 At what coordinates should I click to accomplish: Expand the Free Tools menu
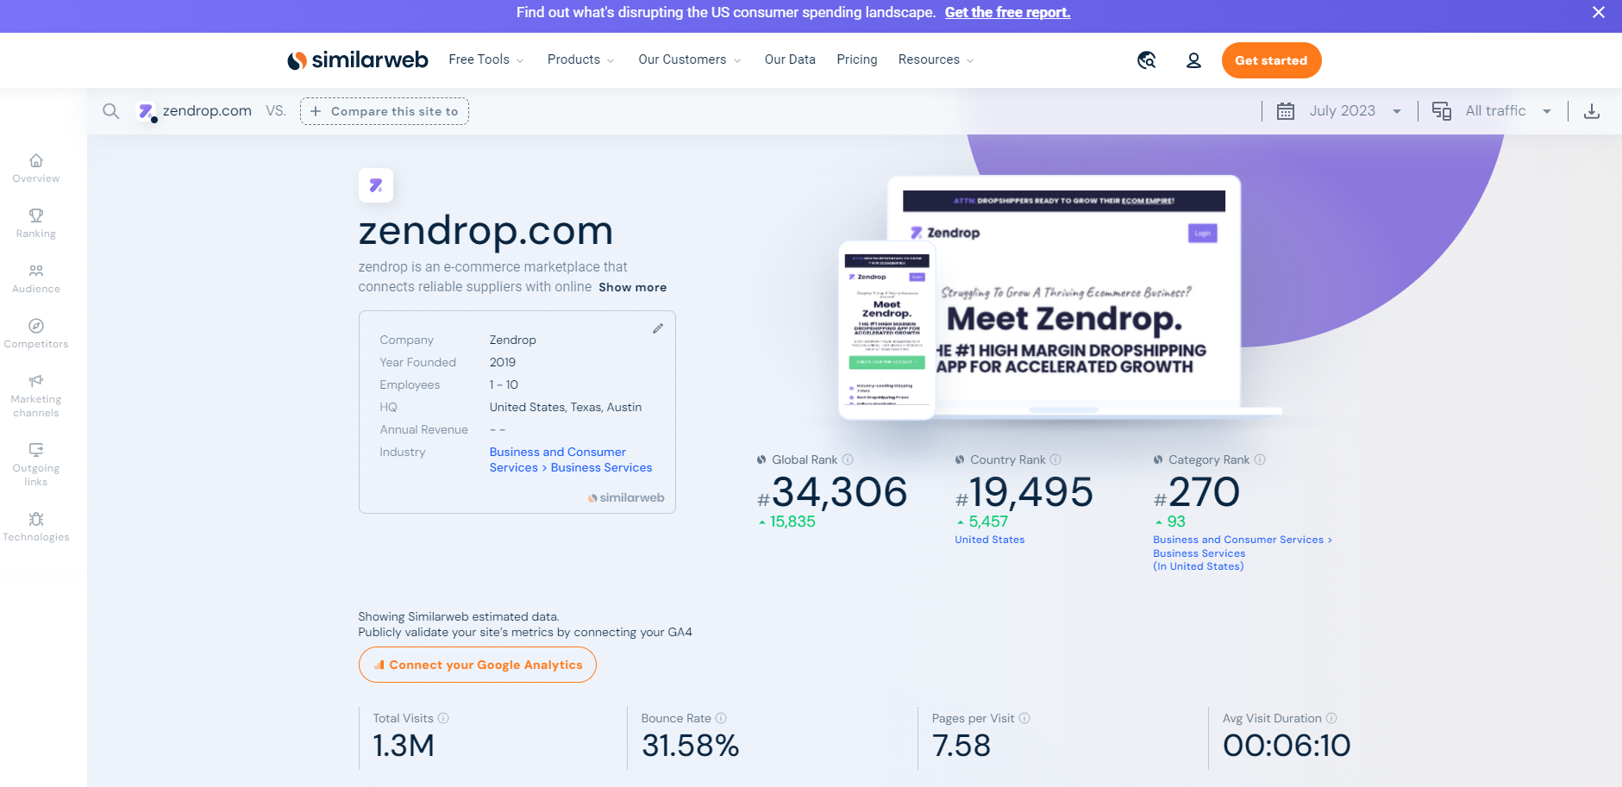tap(485, 59)
